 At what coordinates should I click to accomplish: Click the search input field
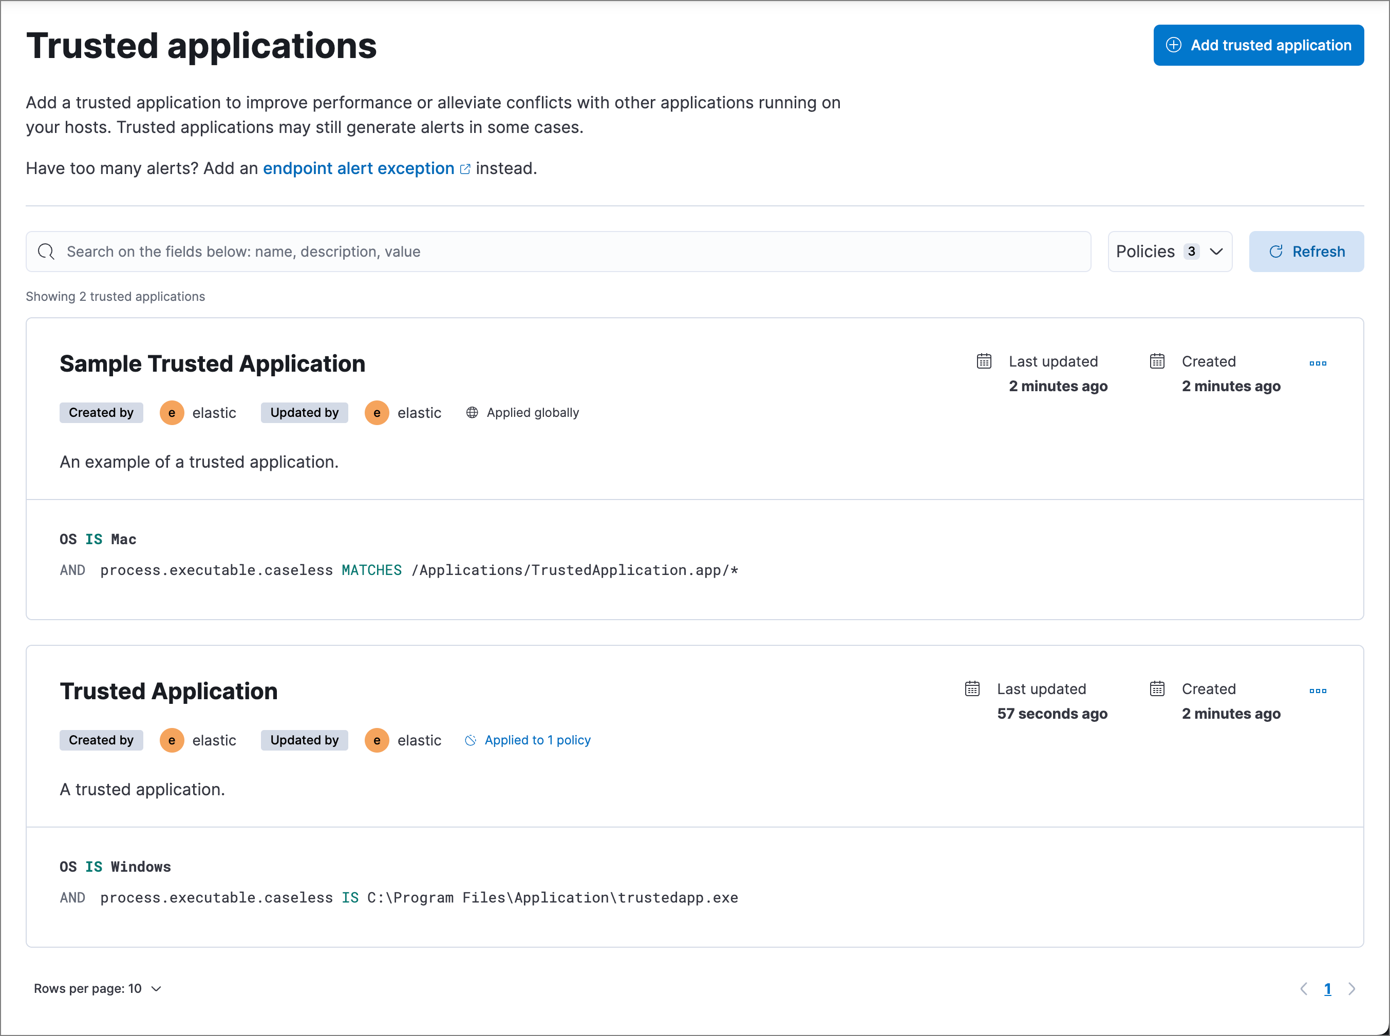tap(557, 252)
